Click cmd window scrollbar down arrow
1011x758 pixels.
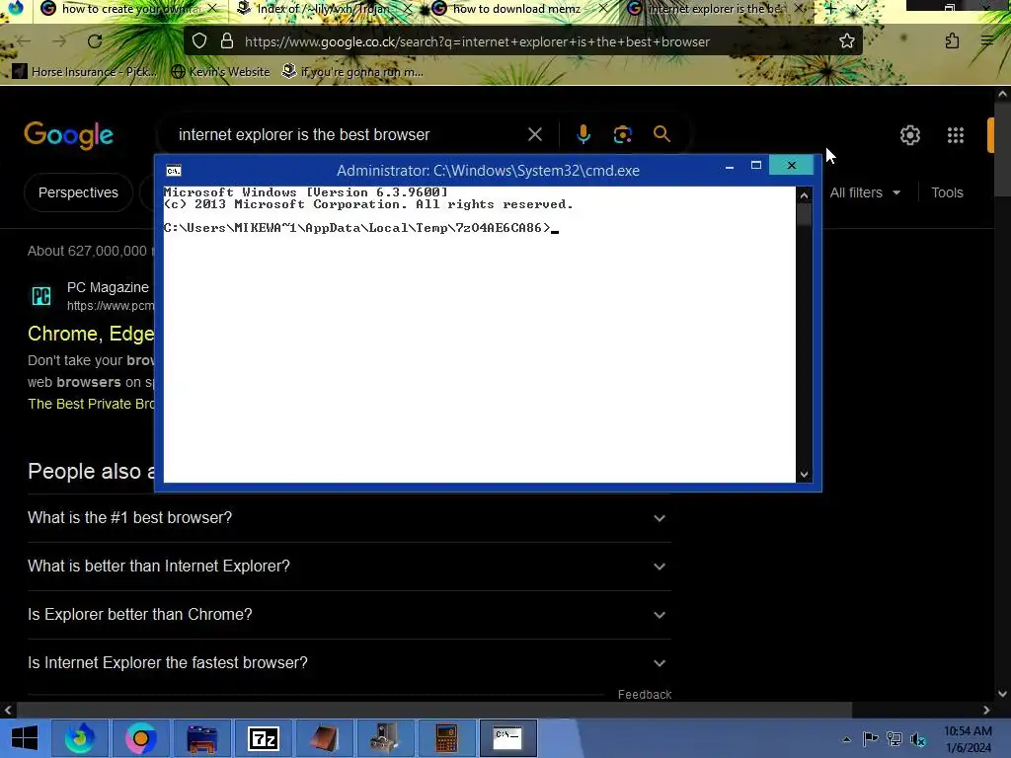coord(804,475)
